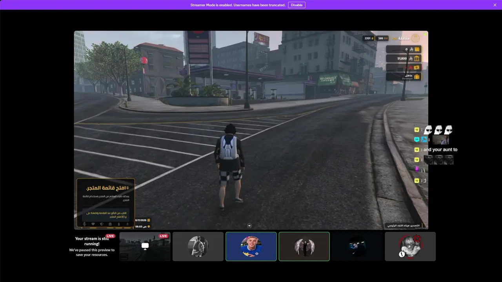The height and width of the screenshot is (282, 502).
Task: Click the image thumbnail in the chat overlay
Action: [x=440, y=140]
